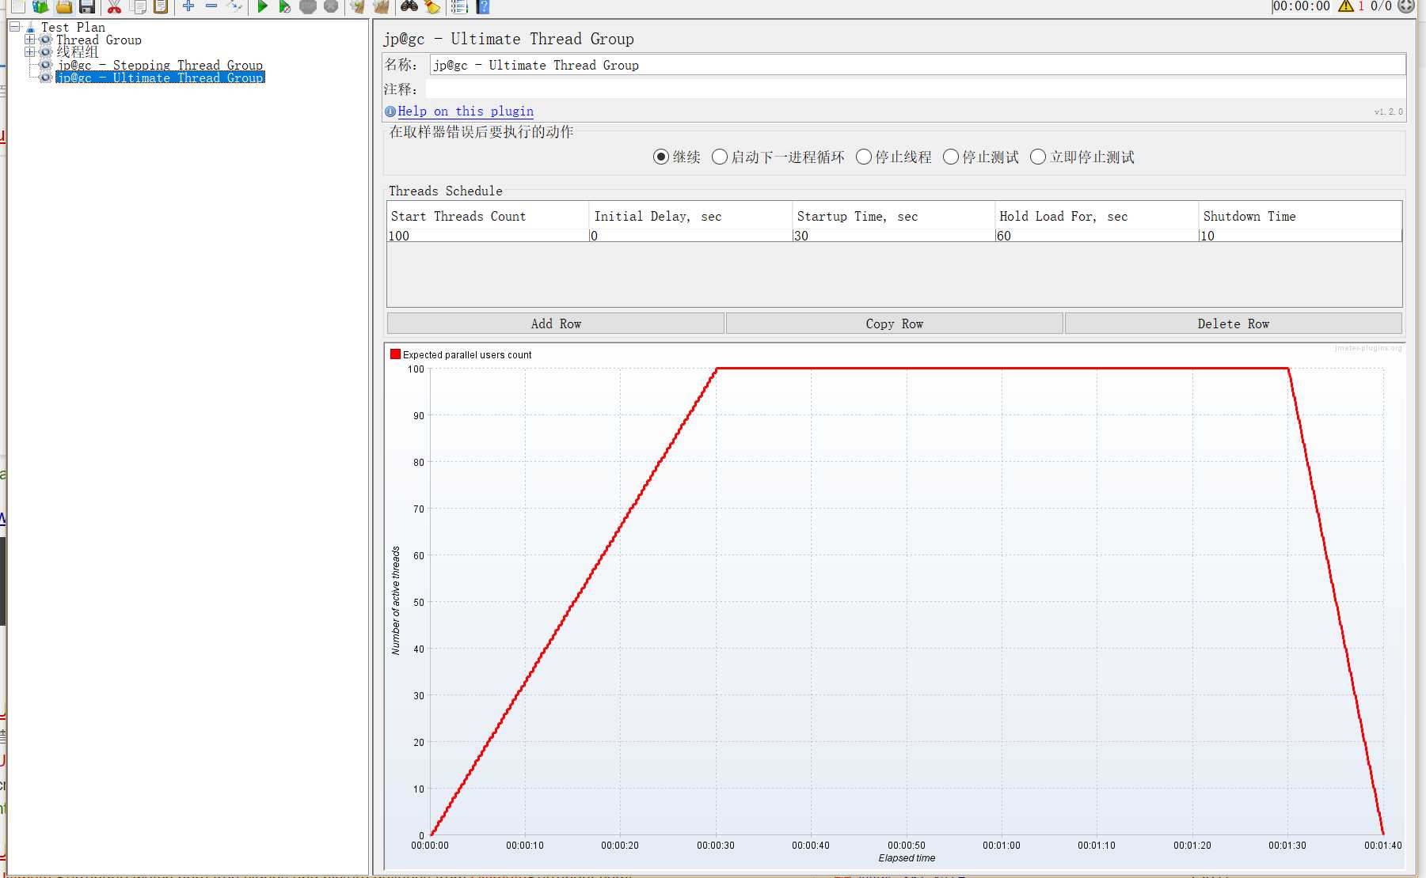Click the Clear All results icon
Screen dimensions: 1426x878
(x=382, y=6)
